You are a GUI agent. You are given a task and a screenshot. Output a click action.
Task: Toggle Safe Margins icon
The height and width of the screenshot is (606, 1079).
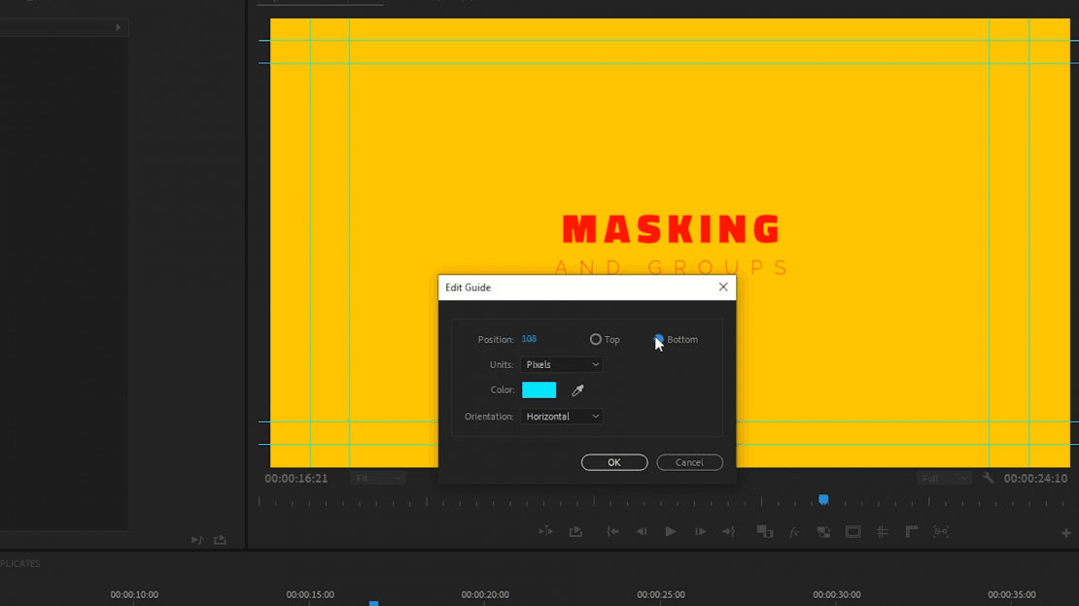coord(853,532)
